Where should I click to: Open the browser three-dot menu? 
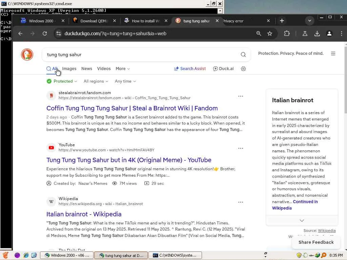342,34
